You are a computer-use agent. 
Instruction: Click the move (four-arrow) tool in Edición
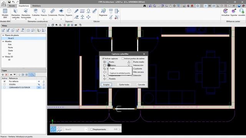click(x=88, y=17)
